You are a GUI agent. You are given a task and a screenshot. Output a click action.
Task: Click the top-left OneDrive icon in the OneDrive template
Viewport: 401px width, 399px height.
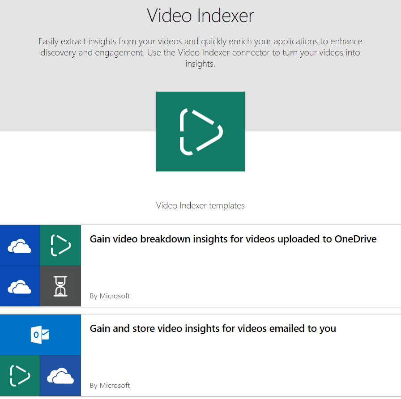pyautogui.click(x=20, y=245)
